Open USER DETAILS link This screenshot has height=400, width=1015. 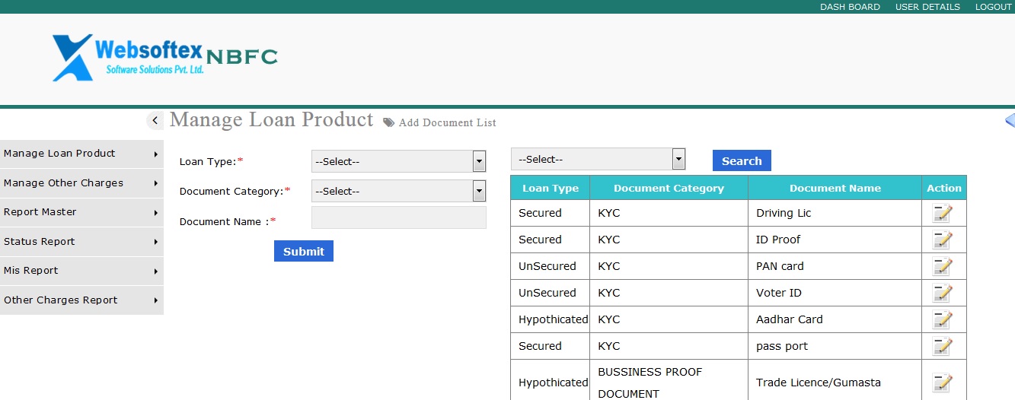[x=927, y=7]
